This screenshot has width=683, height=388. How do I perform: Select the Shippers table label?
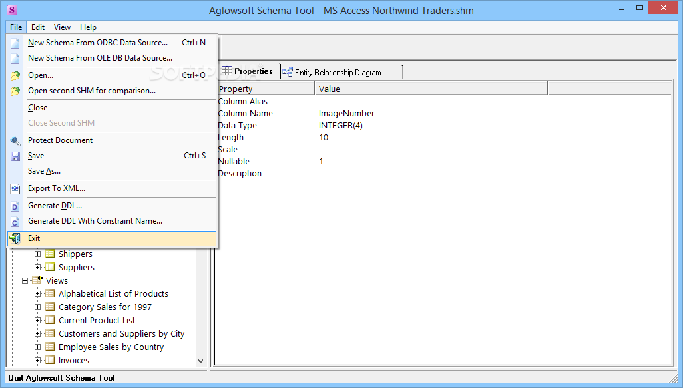point(75,254)
